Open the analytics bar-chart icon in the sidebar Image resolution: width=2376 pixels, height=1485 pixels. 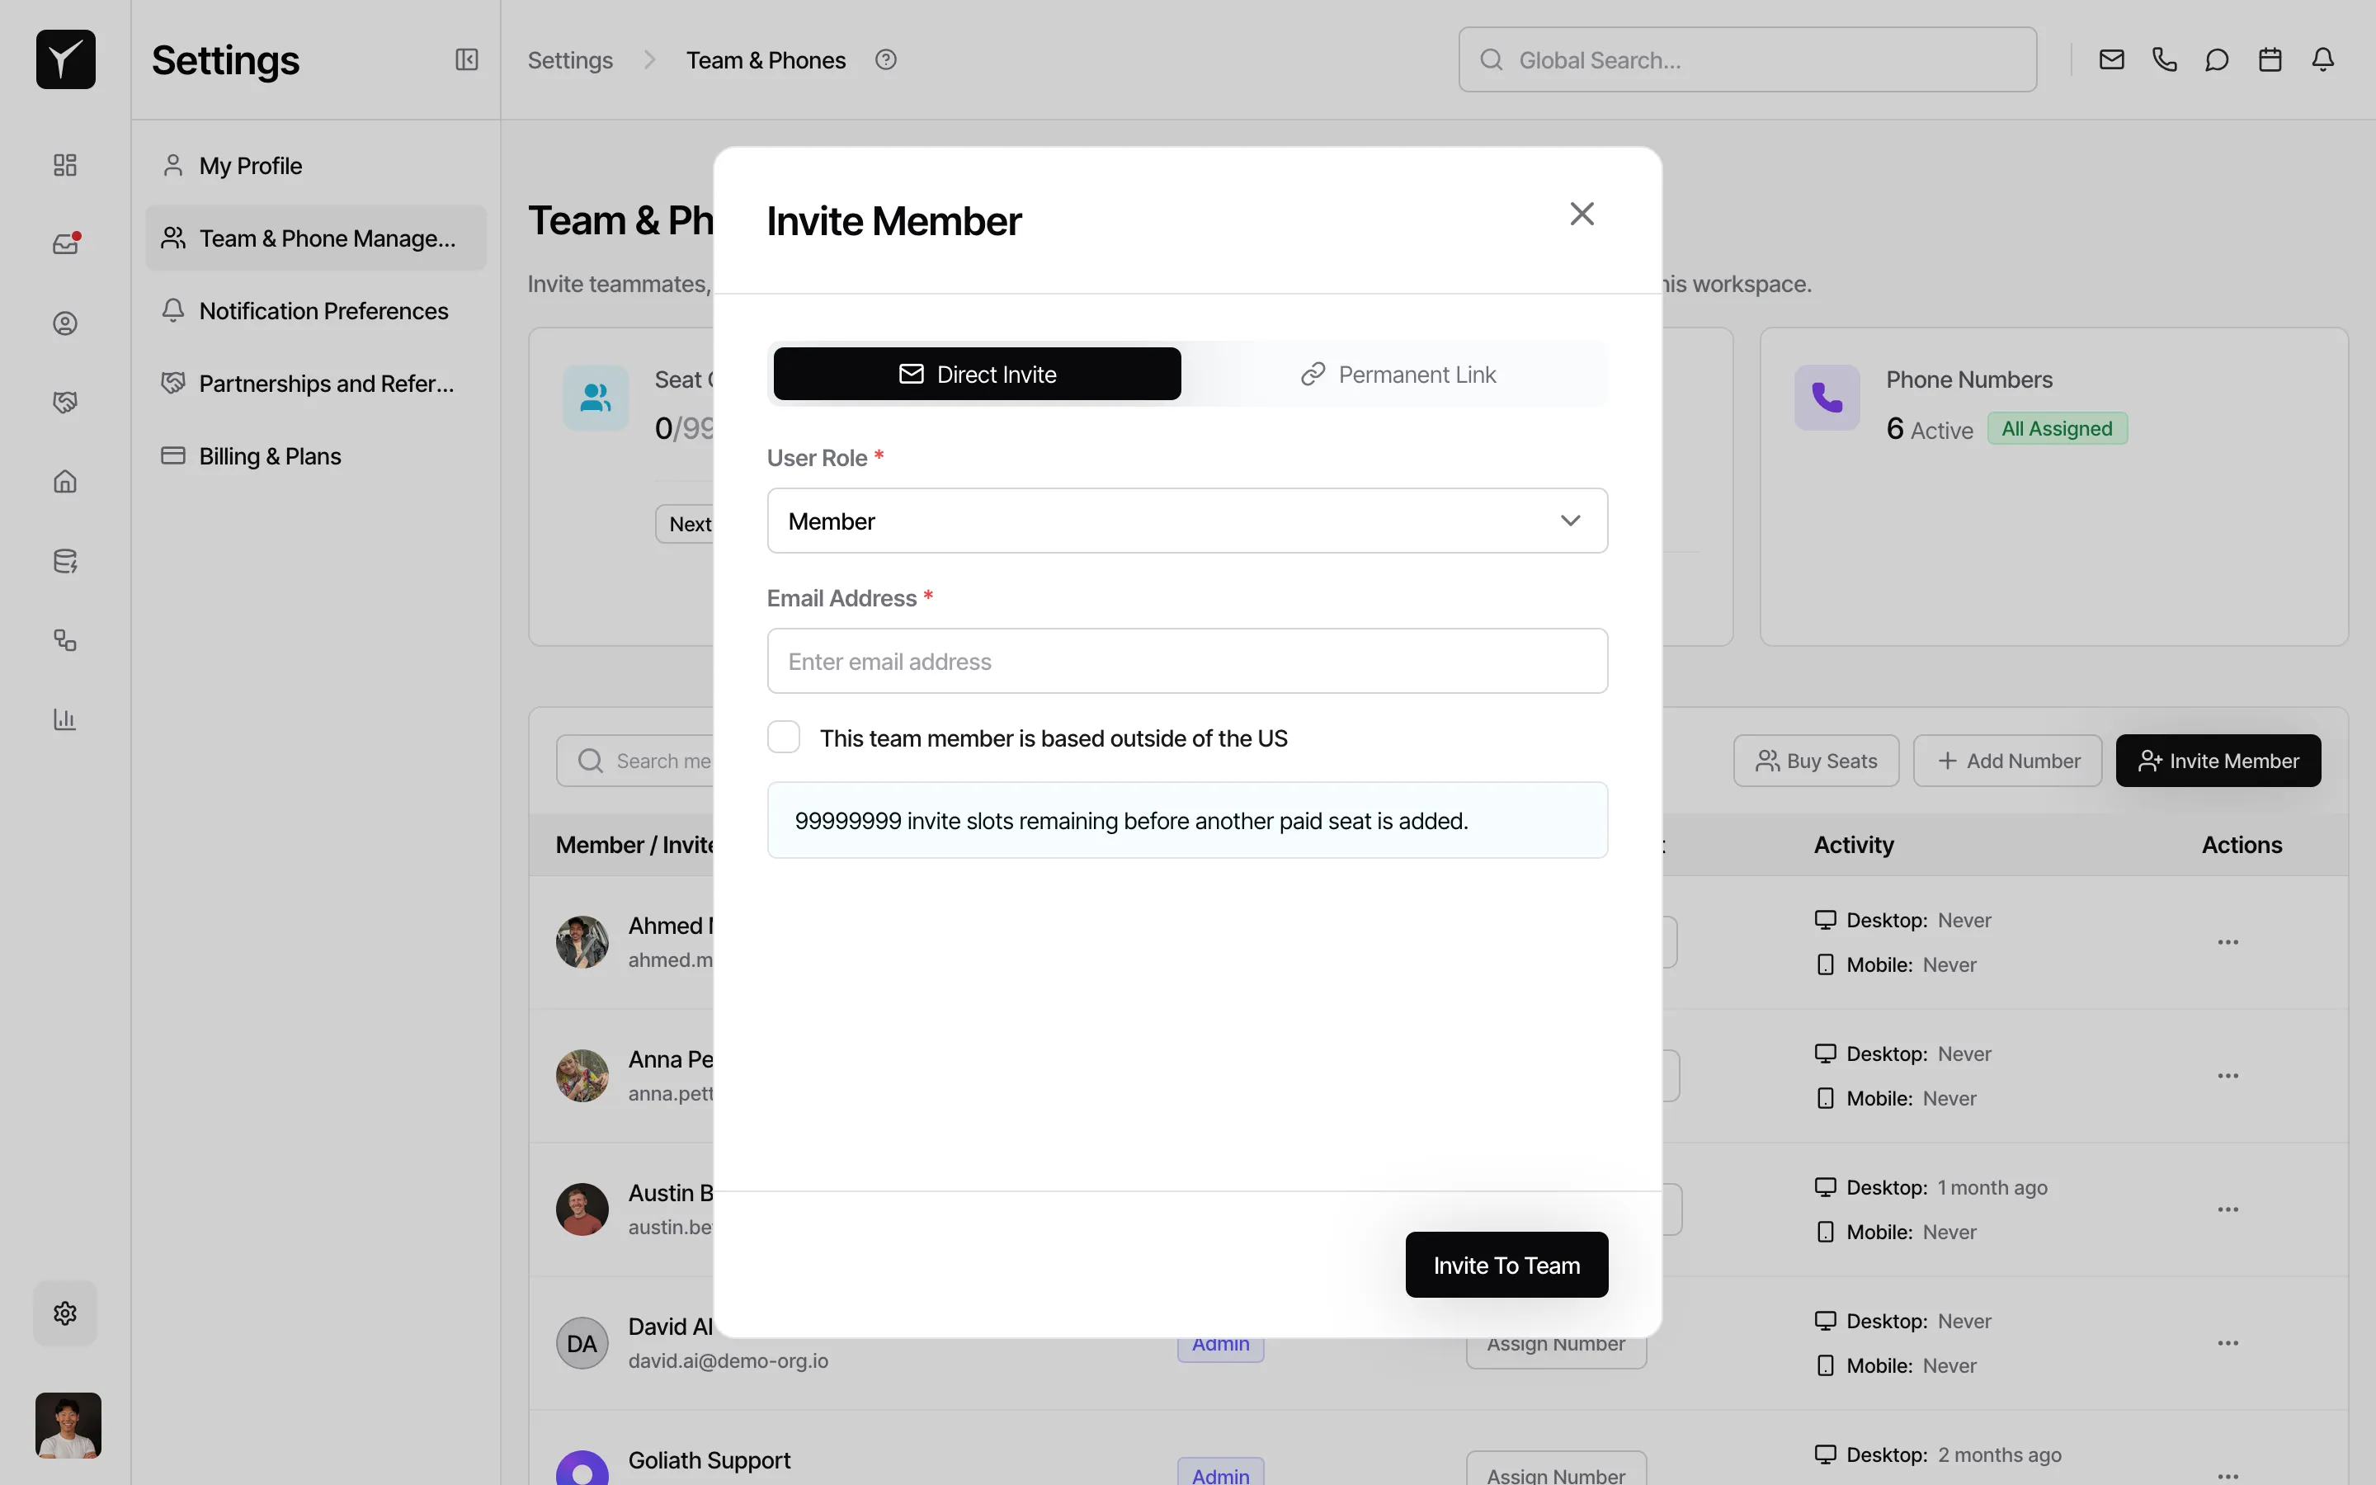point(64,720)
